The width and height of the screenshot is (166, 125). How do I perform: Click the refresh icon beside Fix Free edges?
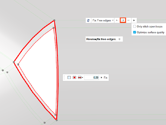[88, 20]
